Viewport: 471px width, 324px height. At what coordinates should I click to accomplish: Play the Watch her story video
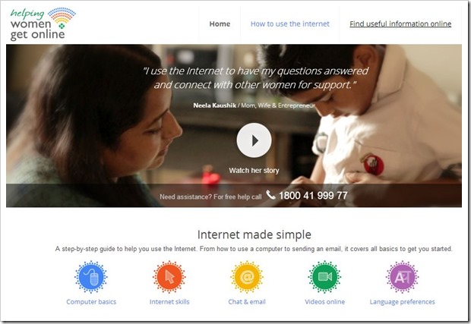(x=254, y=140)
